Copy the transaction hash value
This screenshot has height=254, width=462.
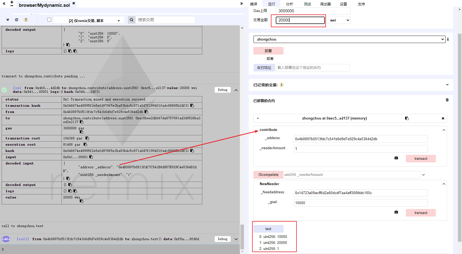click(x=192, y=106)
